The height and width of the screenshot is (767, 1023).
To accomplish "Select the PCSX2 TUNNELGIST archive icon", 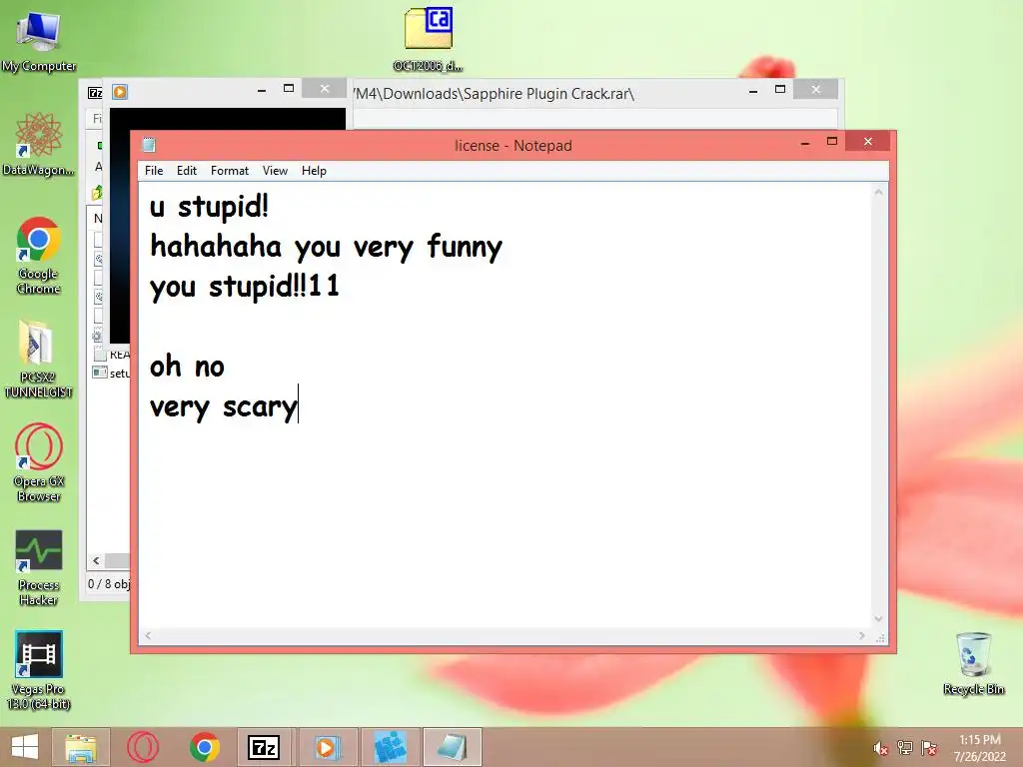I will [x=39, y=359].
